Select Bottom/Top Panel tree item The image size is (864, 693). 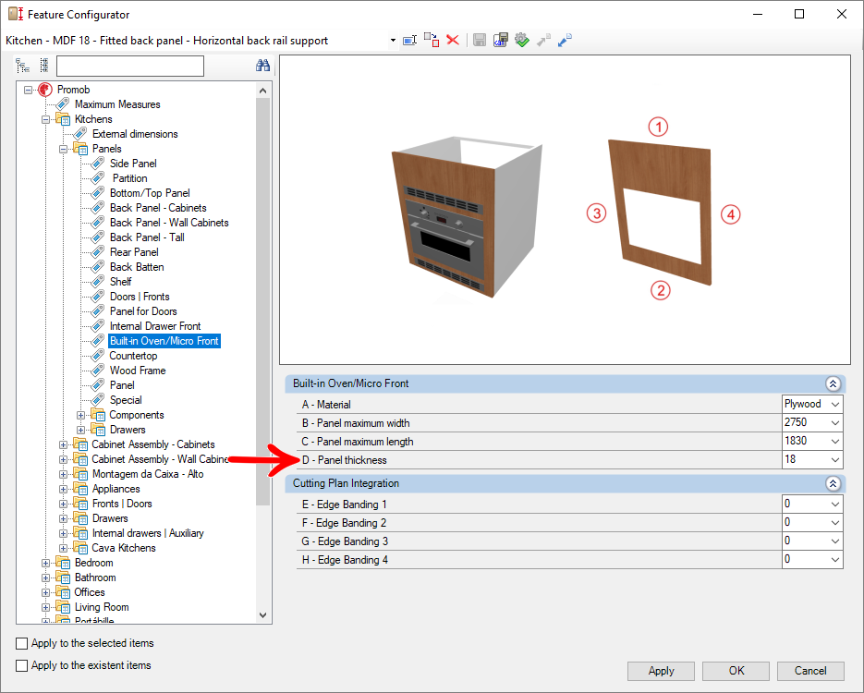click(150, 193)
